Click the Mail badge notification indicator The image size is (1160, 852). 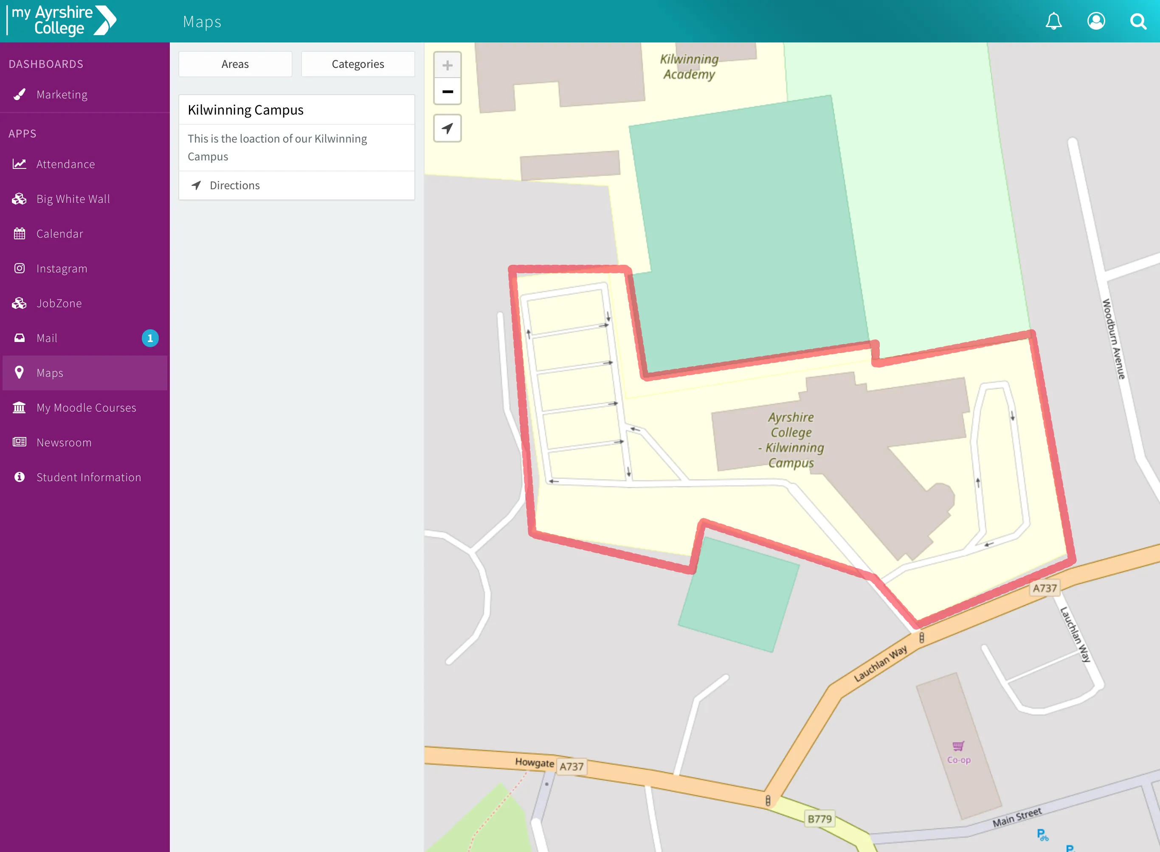(150, 337)
